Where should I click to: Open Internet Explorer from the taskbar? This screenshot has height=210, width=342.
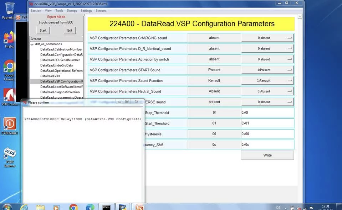pos(24,207)
